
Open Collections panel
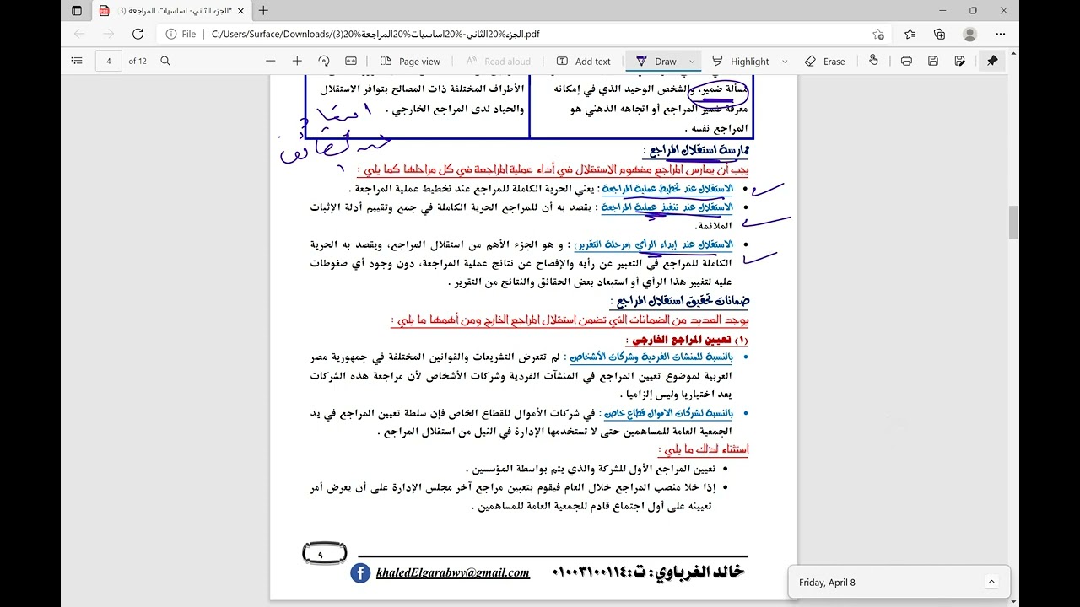point(940,34)
